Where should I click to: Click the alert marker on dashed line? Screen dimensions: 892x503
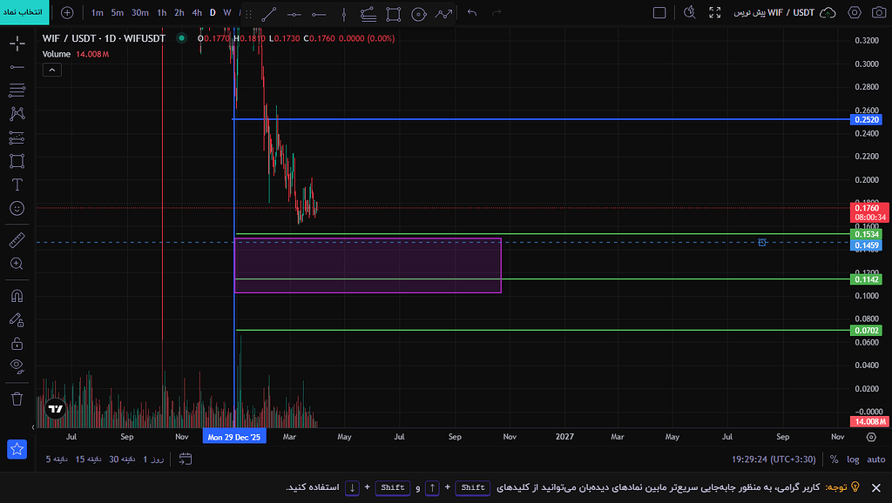pyautogui.click(x=761, y=243)
